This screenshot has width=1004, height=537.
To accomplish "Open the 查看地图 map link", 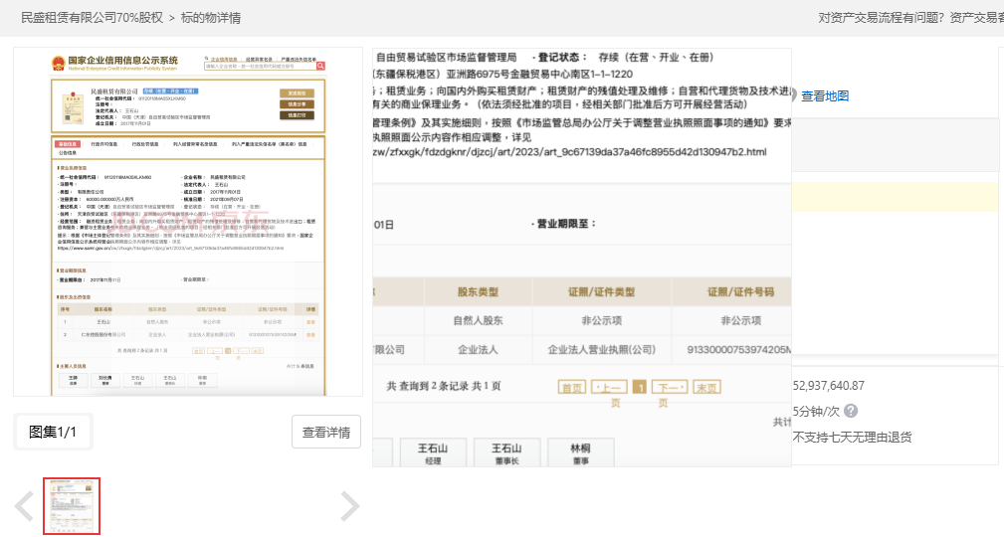I will (x=825, y=96).
